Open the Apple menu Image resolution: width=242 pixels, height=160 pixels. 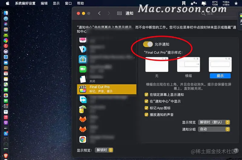pos(8,3)
